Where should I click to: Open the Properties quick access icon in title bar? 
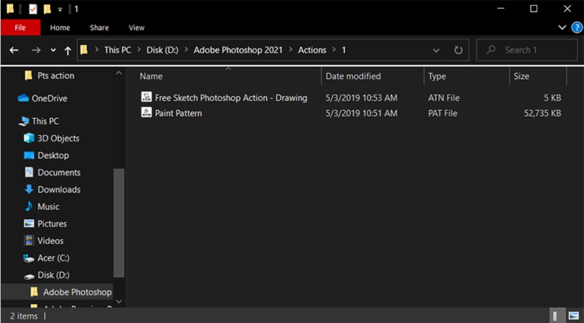pos(33,9)
